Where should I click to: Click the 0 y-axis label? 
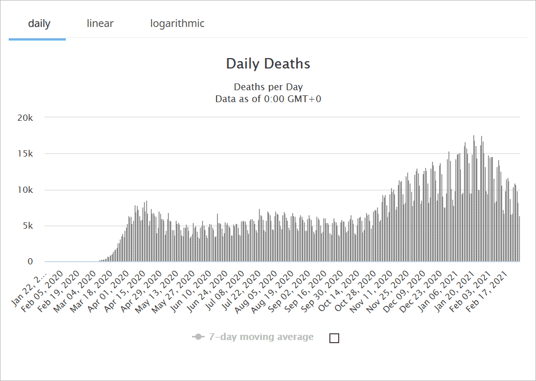point(30,262)
